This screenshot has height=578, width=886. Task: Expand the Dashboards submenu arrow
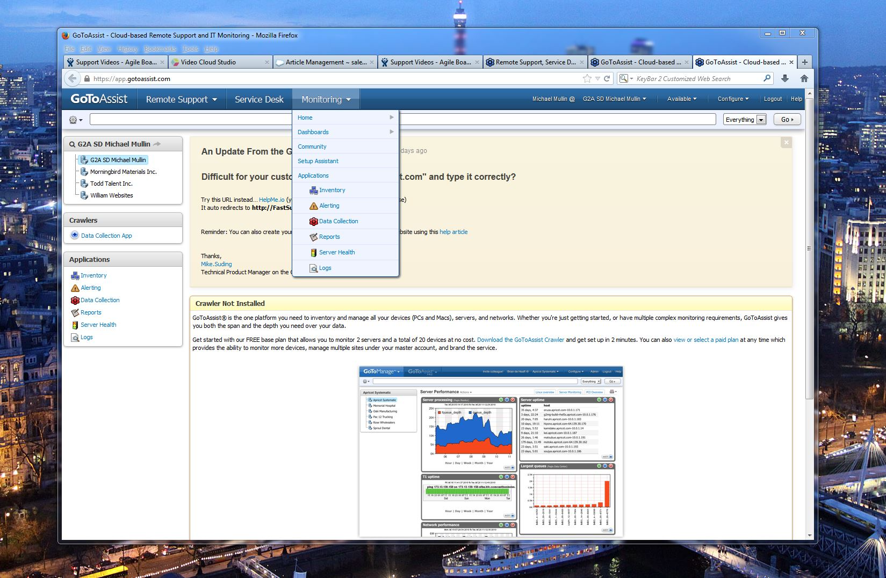(x=392, y=132)
